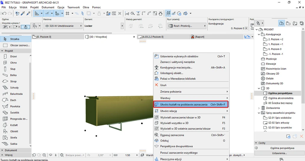
Task: Click the pick up parameters eyedropper icon
Action: (23, 14)
